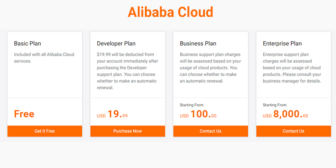Screen dimensions: 336x168
Task: Click the Enterprise Plan description paragraph
Action: (292, 68)
